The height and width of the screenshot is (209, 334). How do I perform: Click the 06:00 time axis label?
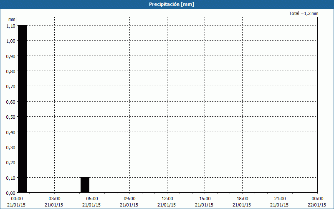click(92, 199)
